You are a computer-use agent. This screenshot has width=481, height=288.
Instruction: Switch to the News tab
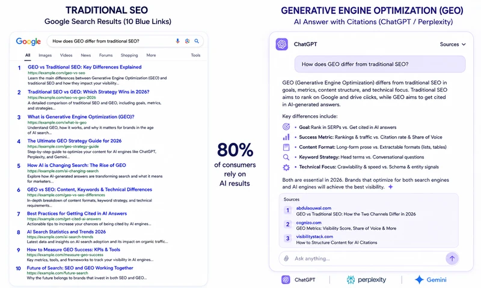(85, 55)
